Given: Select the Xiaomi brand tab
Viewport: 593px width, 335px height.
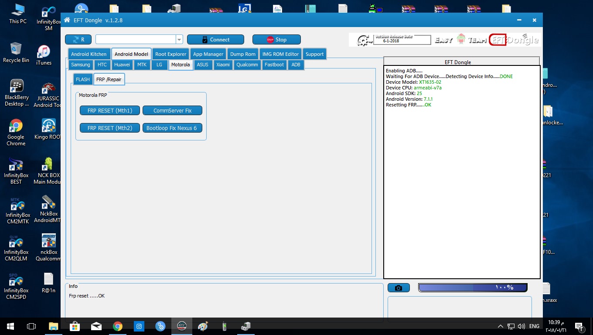Looking at the screenshot, I should 223,65.
